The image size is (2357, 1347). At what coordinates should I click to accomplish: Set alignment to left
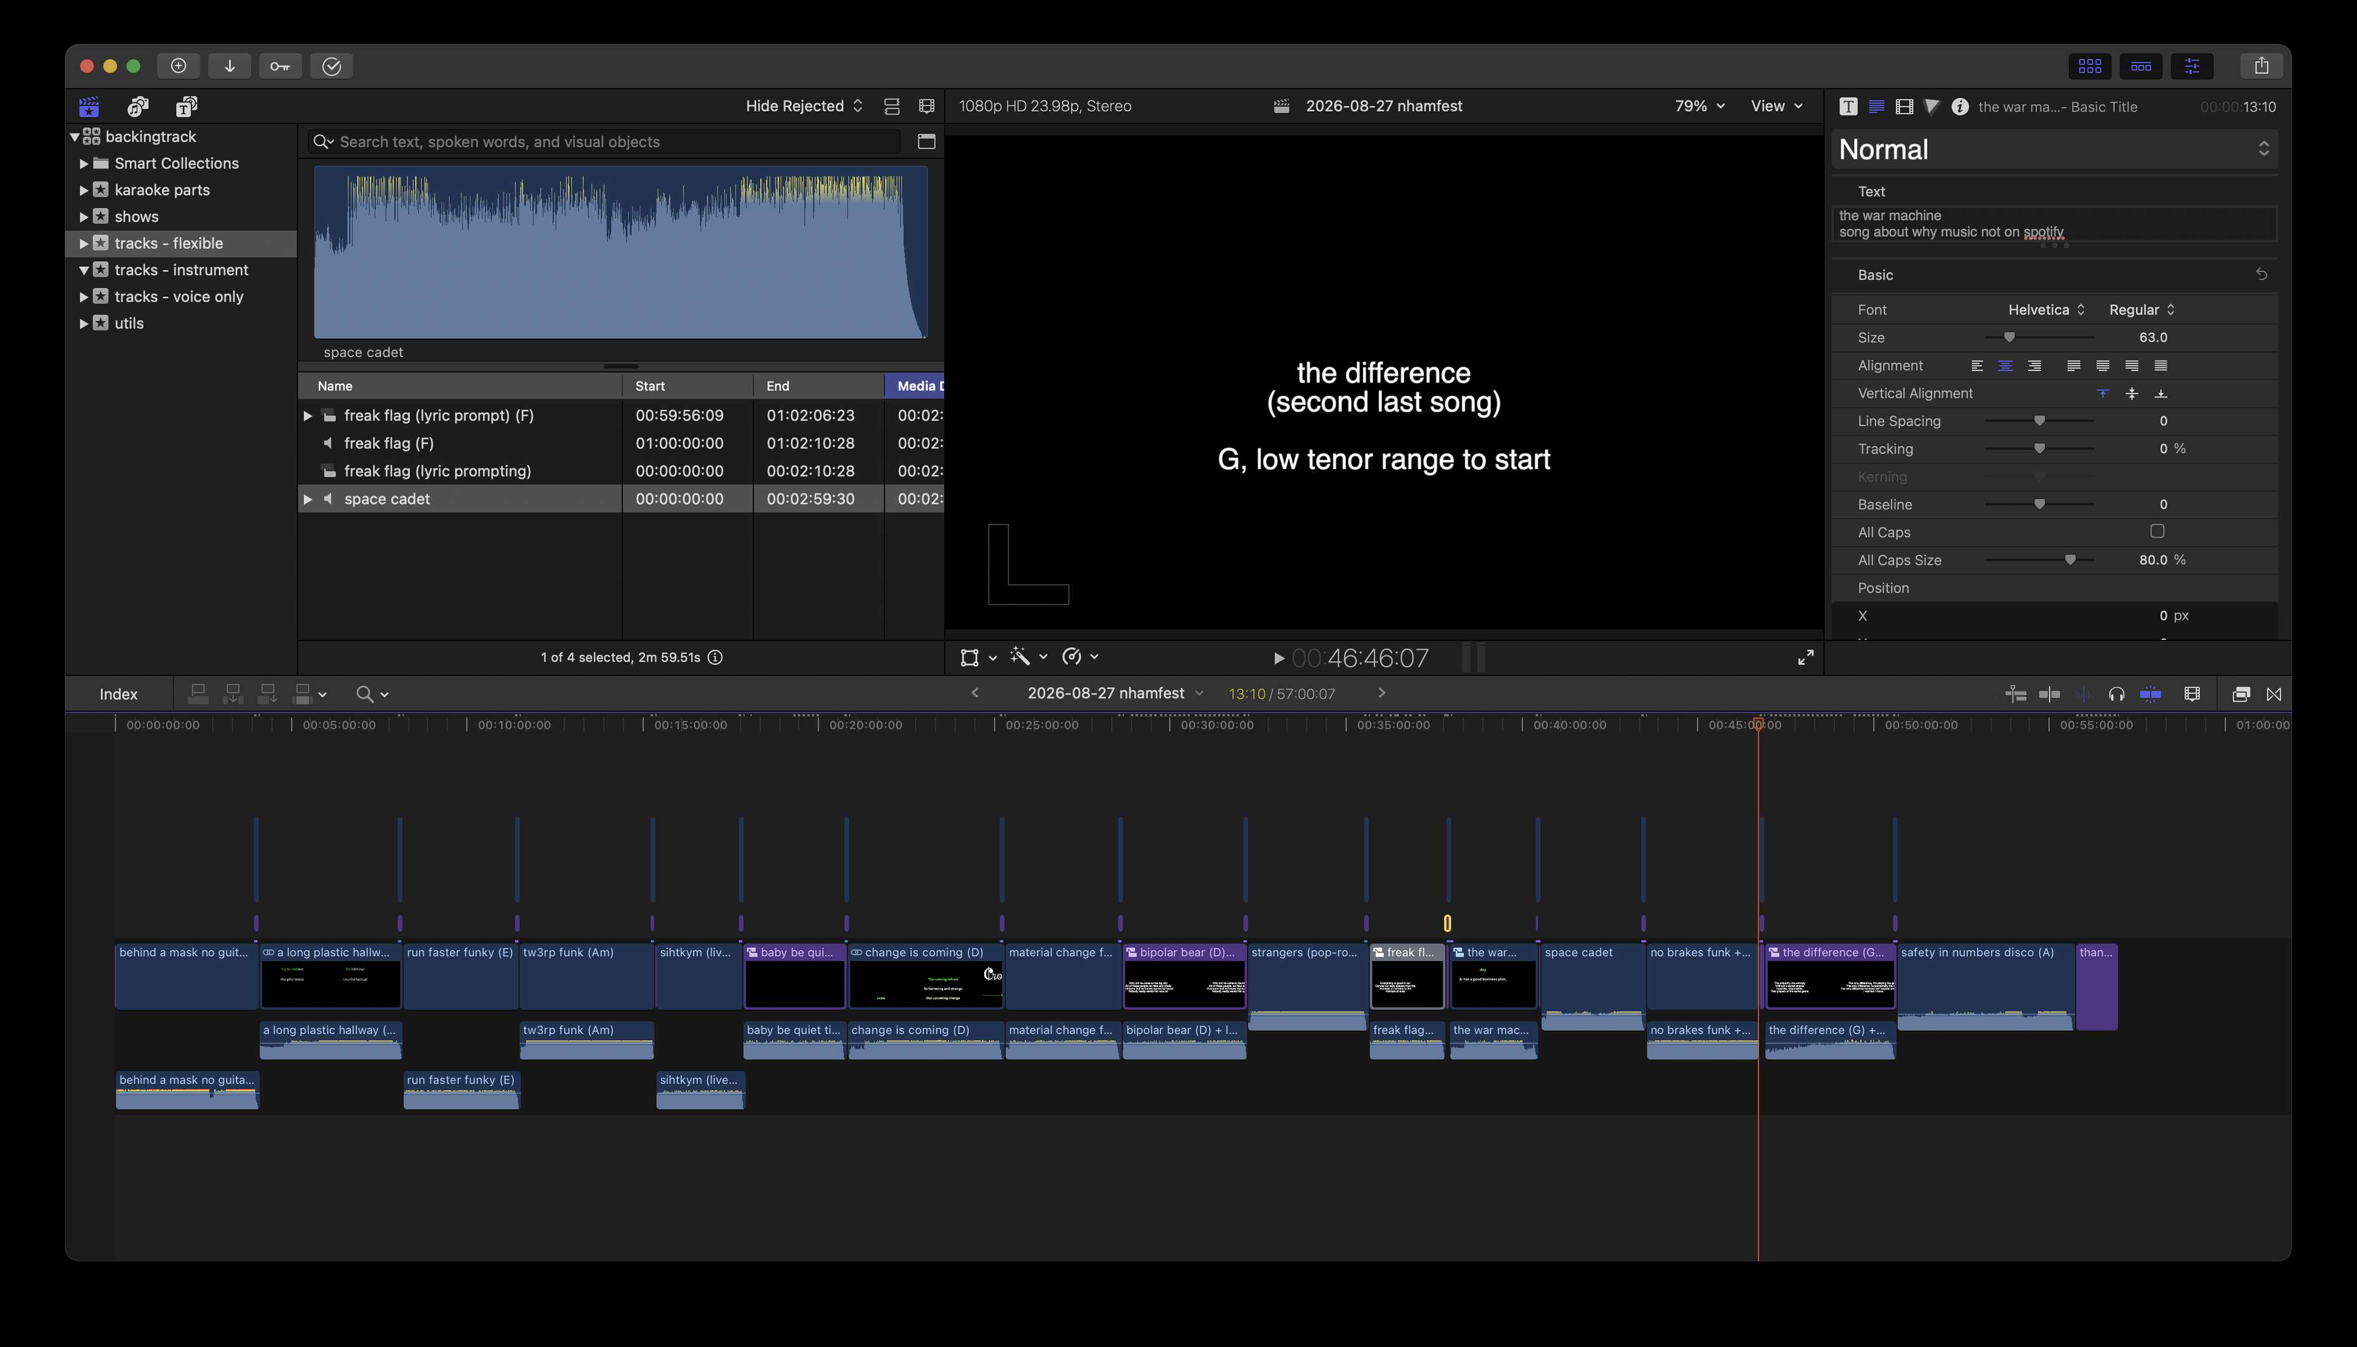point(1976,365)
